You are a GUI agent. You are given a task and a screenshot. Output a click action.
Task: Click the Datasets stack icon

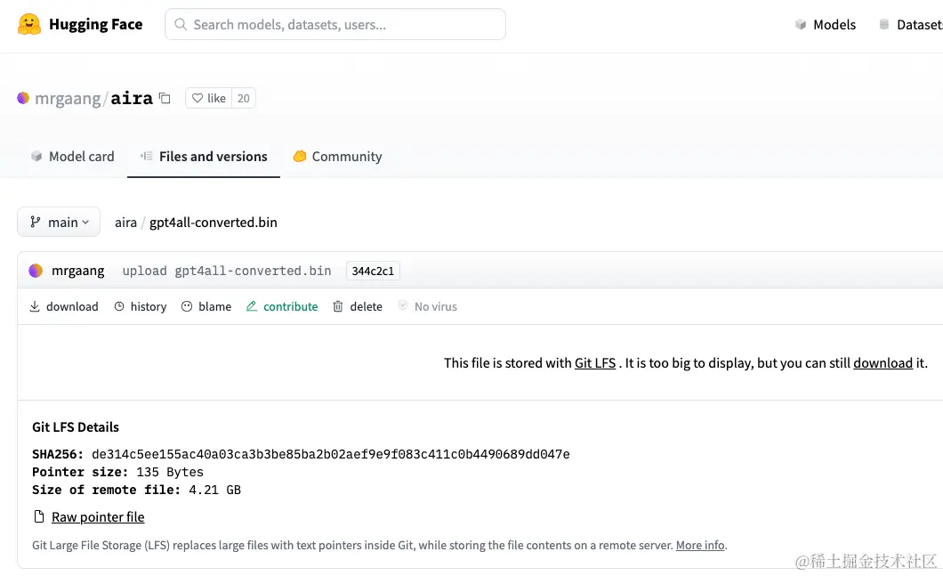(x=884, y=25)
